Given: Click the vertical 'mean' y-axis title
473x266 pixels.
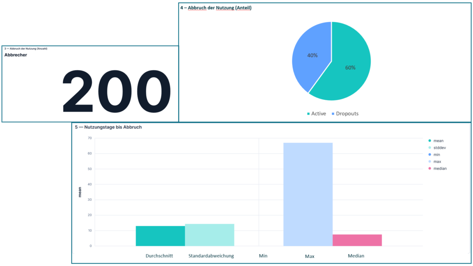Looking at the screenshot, I should 79,192.
